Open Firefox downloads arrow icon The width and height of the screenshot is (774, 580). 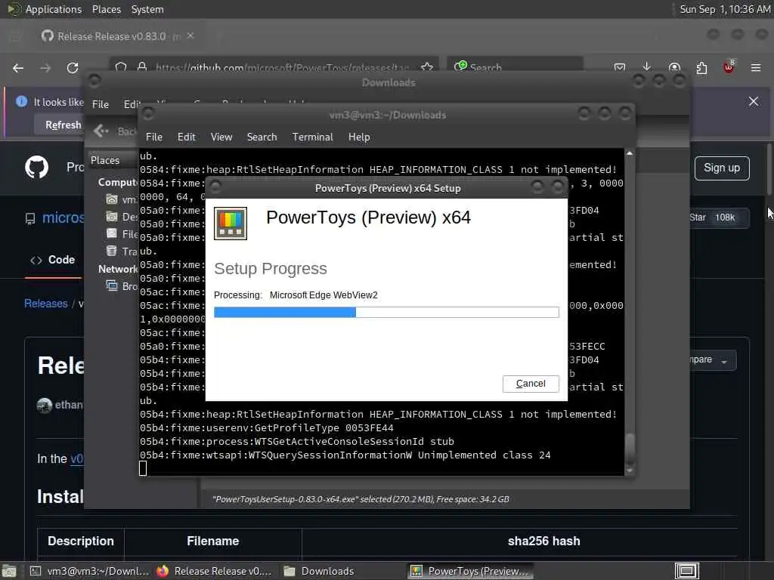tap(647, 67)
